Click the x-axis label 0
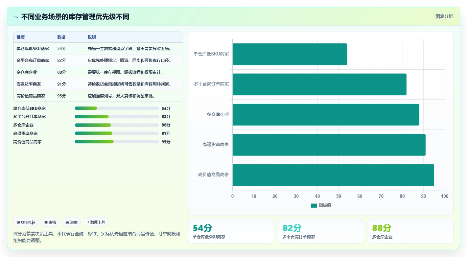Viewport: 467px width, 257px height. point(232,196)
